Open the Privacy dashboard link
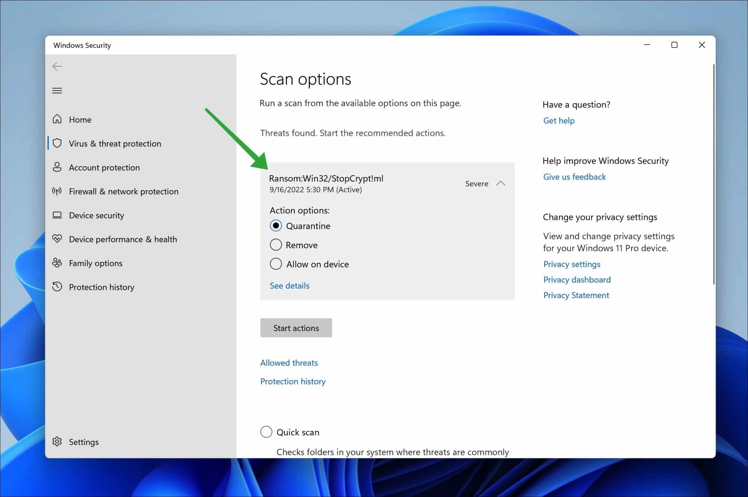The height and width of the screenshot is (497, 748). point(577,280)
